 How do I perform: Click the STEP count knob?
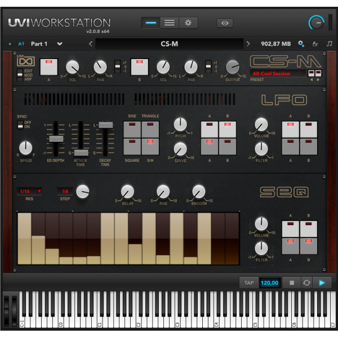(83, 191)
